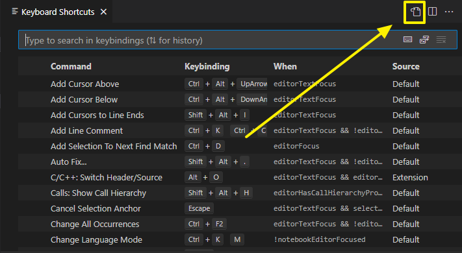Image resolution: width=462 pixels, height=253 pixels.
Task: Open Keyboard Shortcuts JSON file icon
Action: (415, 12)
